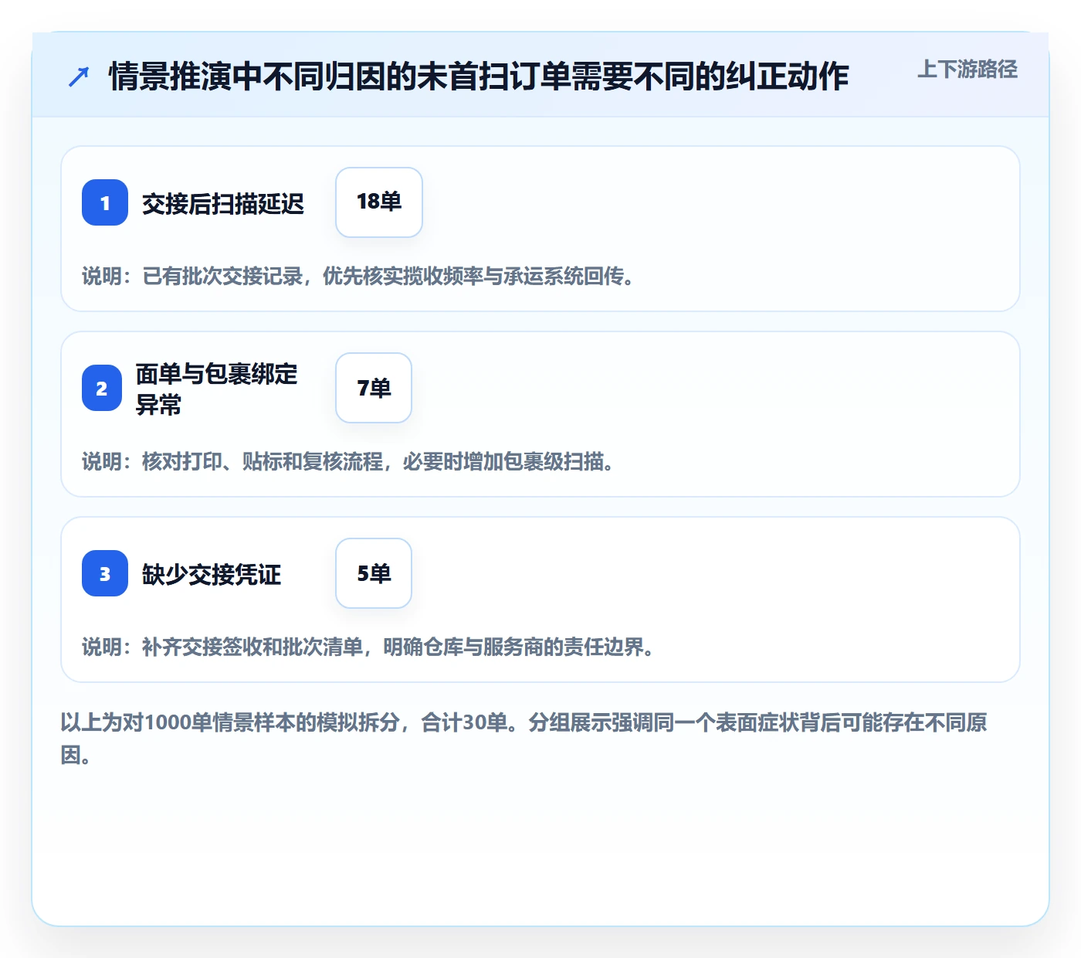Click the note starting 说明：核对打印、贴标和复核流程
The height and width of the screenshot is (958, 1081).
coord(350,461)
